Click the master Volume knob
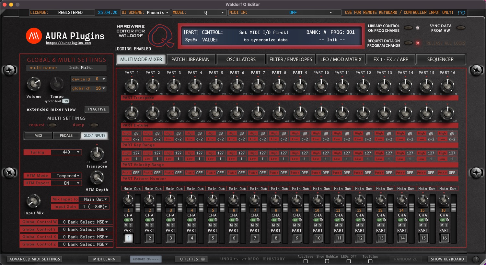 click(x=34, y=84)
